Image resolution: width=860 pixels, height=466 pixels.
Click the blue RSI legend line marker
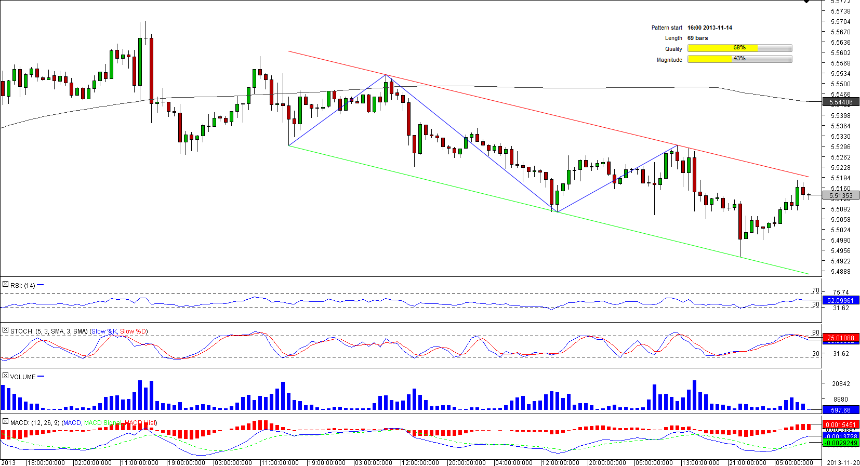click(41, 285)
